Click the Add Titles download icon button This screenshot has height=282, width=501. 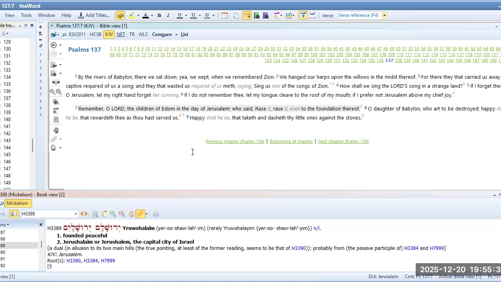click(94, 15)
